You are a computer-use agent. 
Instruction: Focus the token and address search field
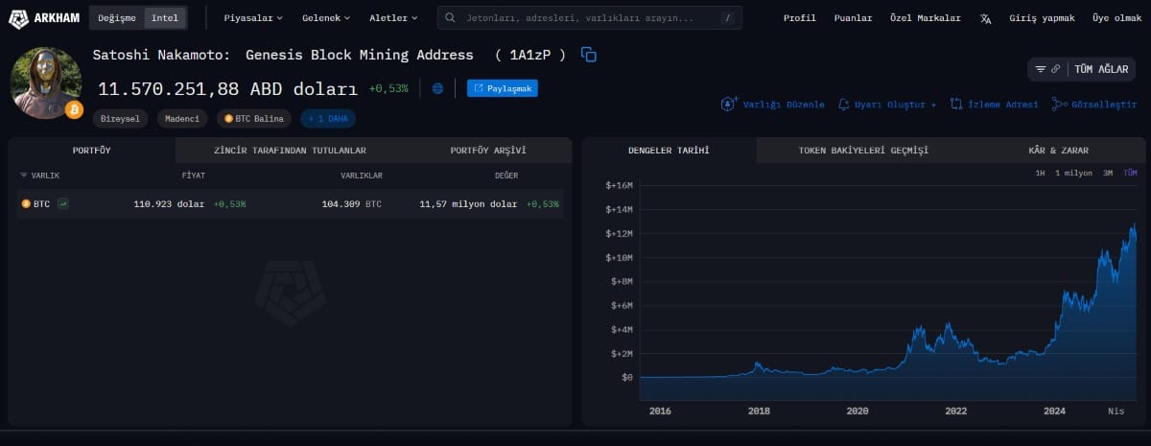coord(590,18)
